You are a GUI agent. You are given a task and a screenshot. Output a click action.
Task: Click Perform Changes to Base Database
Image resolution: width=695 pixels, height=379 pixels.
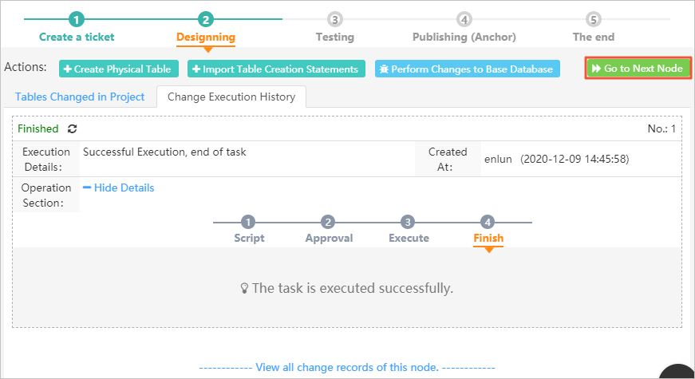pos(467,69)
